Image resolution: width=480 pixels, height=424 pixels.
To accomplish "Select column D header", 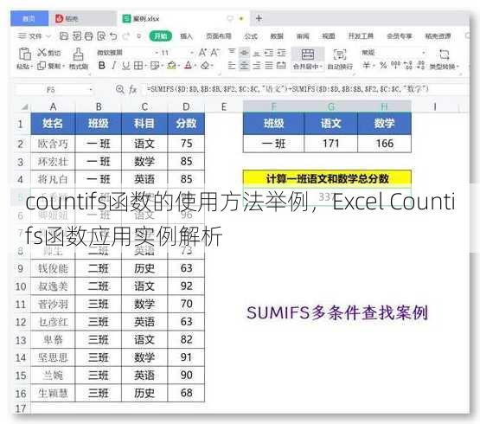I will (186, 107).
